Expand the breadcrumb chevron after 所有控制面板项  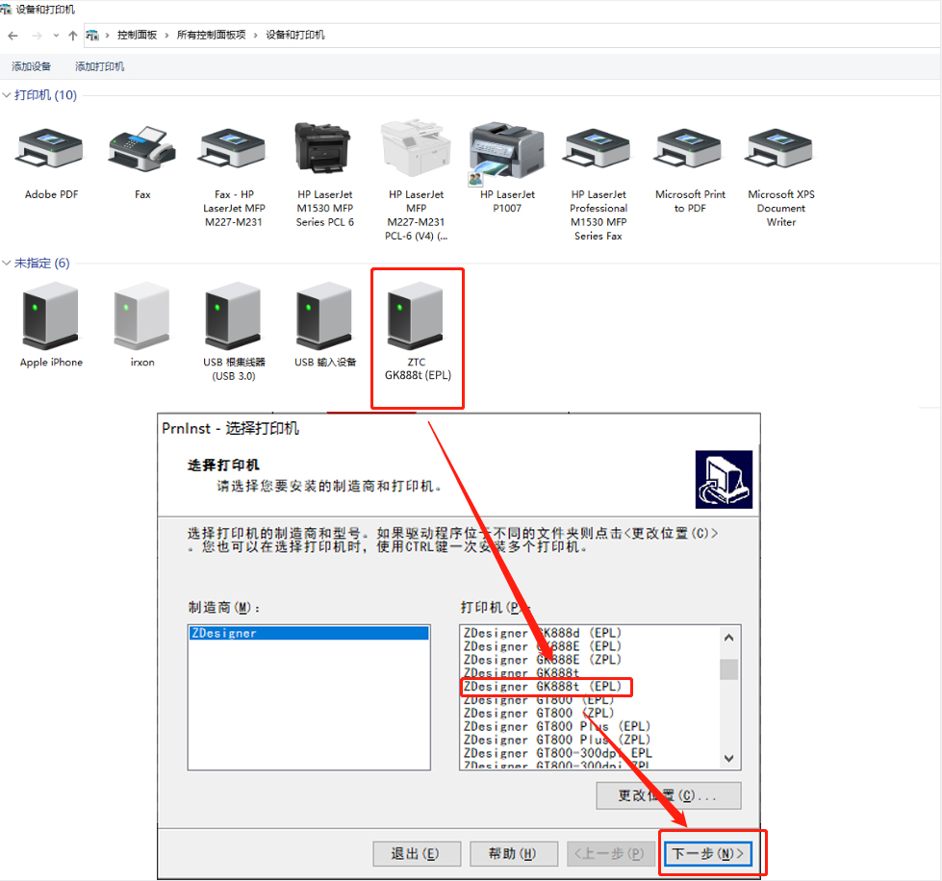pos(255,36)
